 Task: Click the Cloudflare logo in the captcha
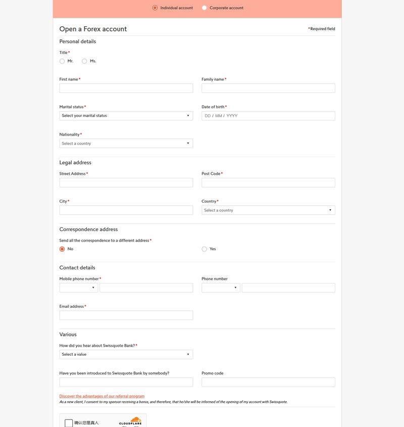(130, 421)
